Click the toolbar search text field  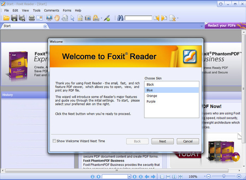pyautogui.click(x=139, y=18)
